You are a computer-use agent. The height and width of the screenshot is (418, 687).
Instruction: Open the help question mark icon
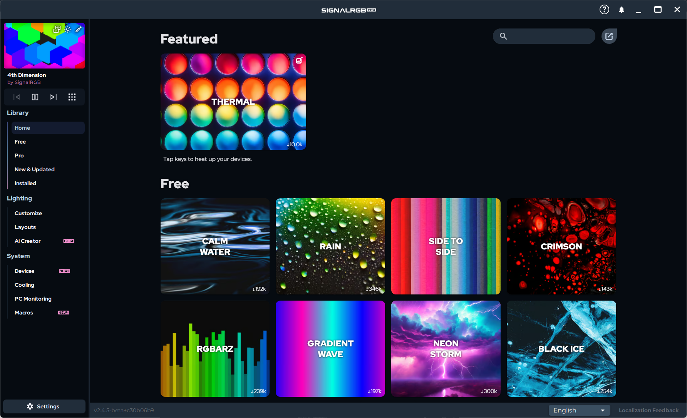click(x=604, y=10)
